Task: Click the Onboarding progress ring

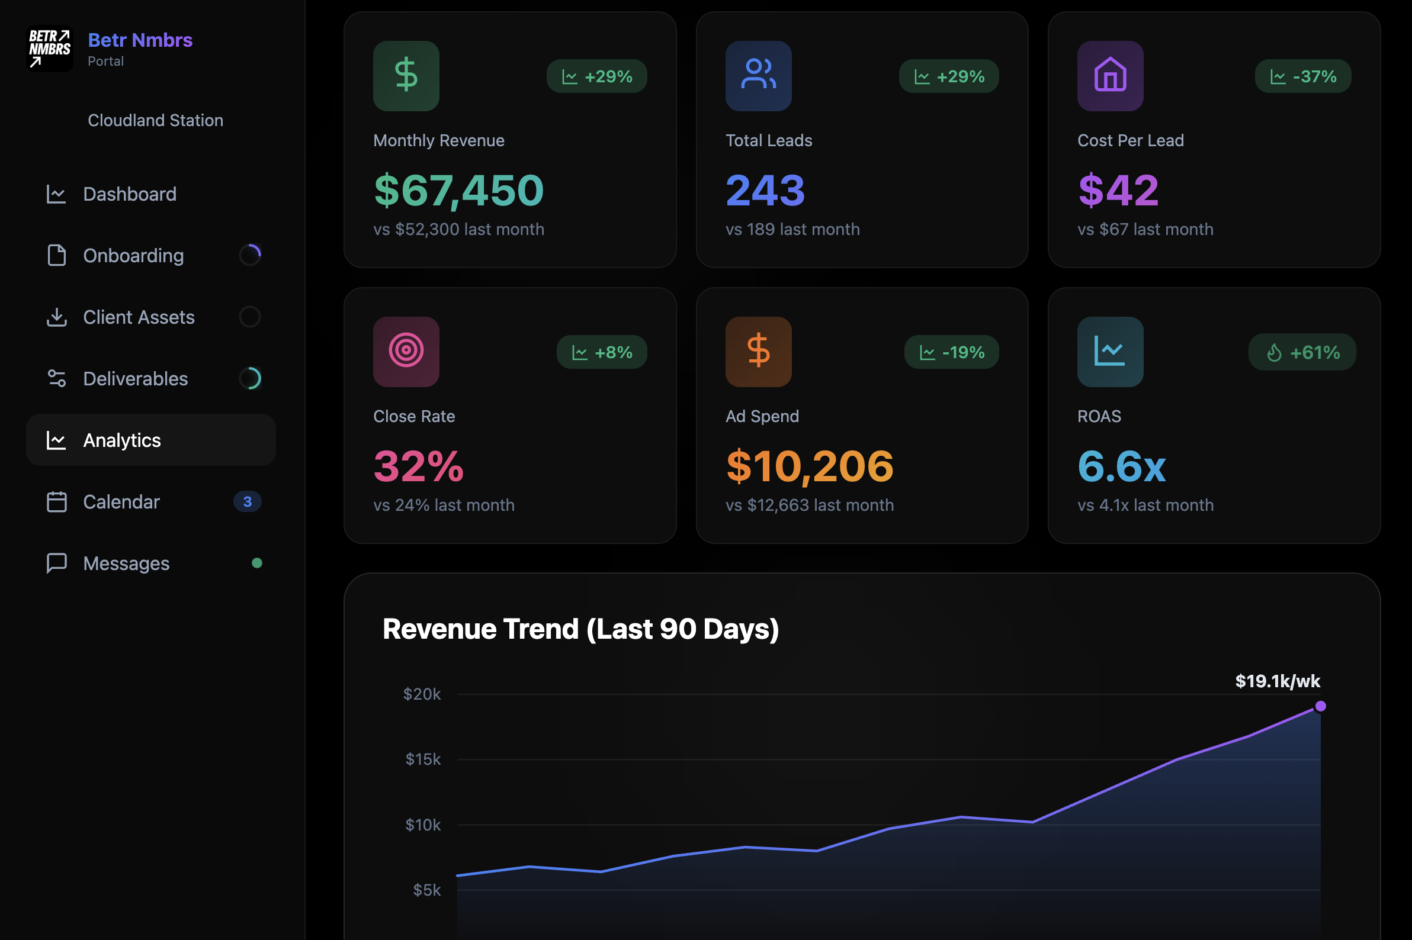Action: pyautogui.click(x=250, y=255)
